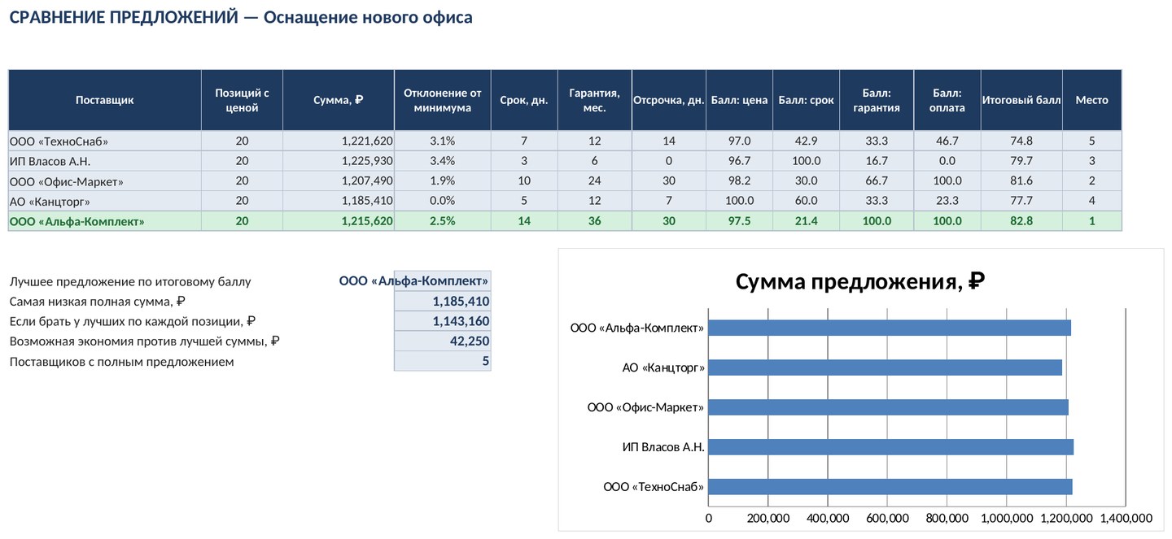The width and height of the screenshot is (1172, 539).
Task: Click the 'Срок, дн.' header cell
Action: [x=524, y=100]
